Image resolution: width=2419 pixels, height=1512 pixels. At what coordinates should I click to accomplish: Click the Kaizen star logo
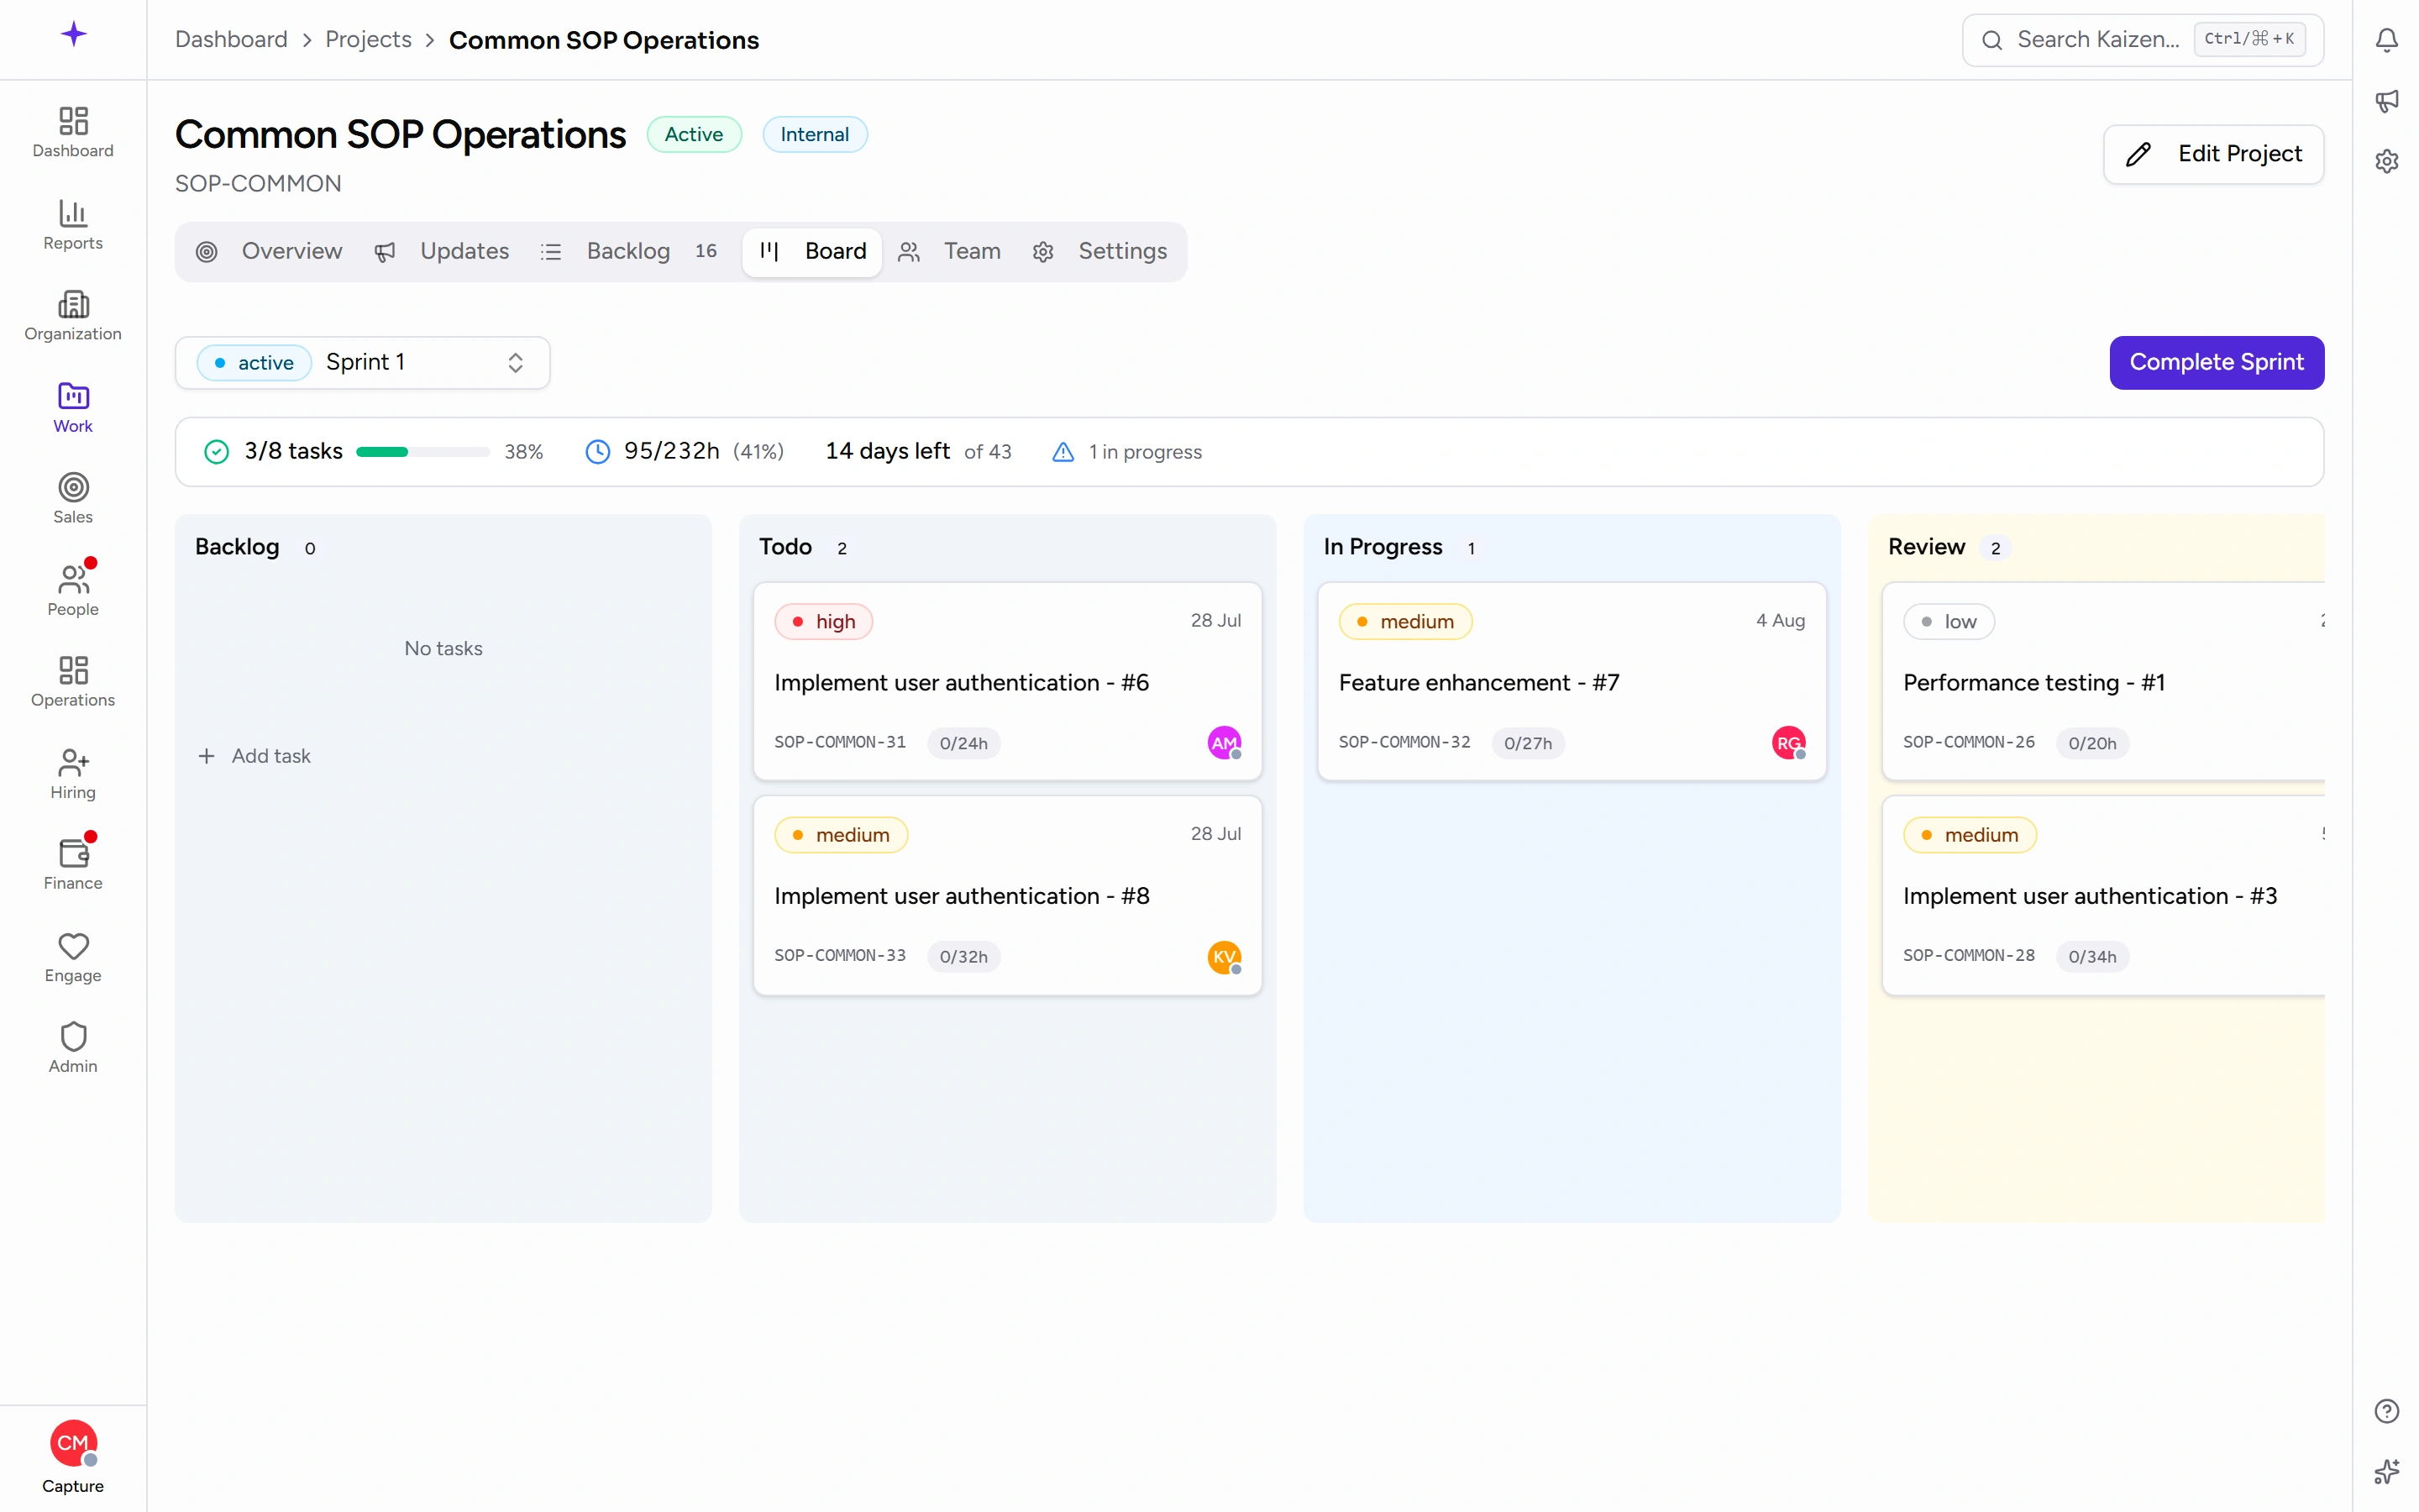(x=73, y=35)
